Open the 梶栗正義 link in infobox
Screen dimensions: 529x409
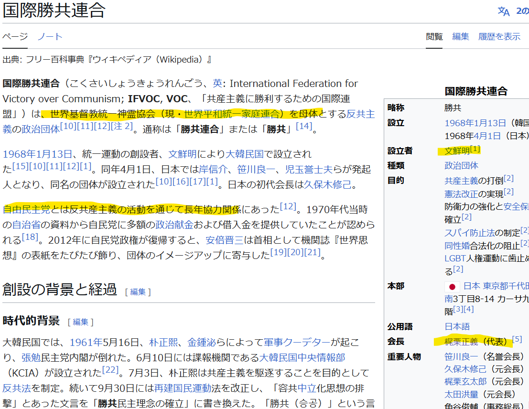(461, 342)
